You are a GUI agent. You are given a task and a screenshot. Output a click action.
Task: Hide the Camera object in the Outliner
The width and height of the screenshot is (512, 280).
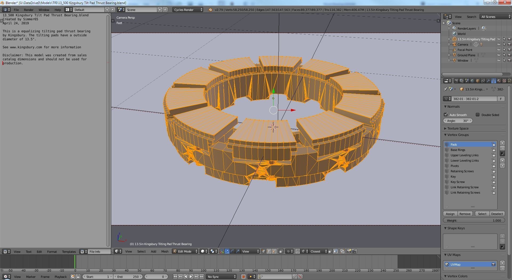(x=499, y=44)
